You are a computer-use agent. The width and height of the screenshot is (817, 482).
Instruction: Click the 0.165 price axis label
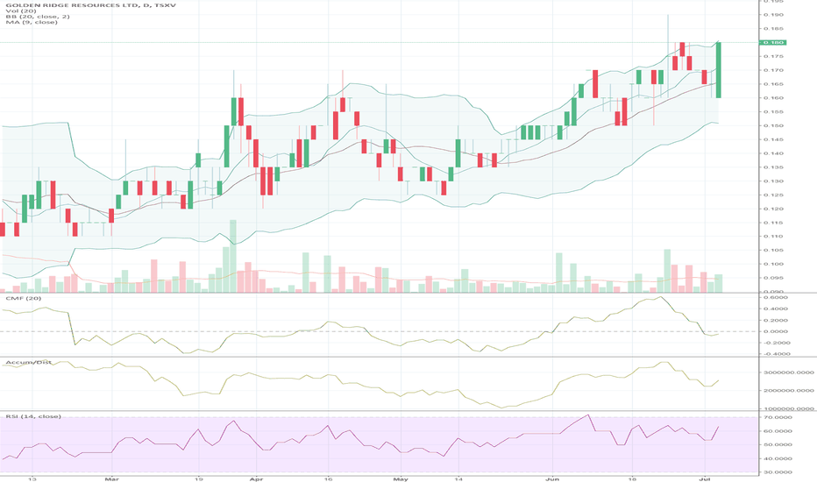coord(773,84)
